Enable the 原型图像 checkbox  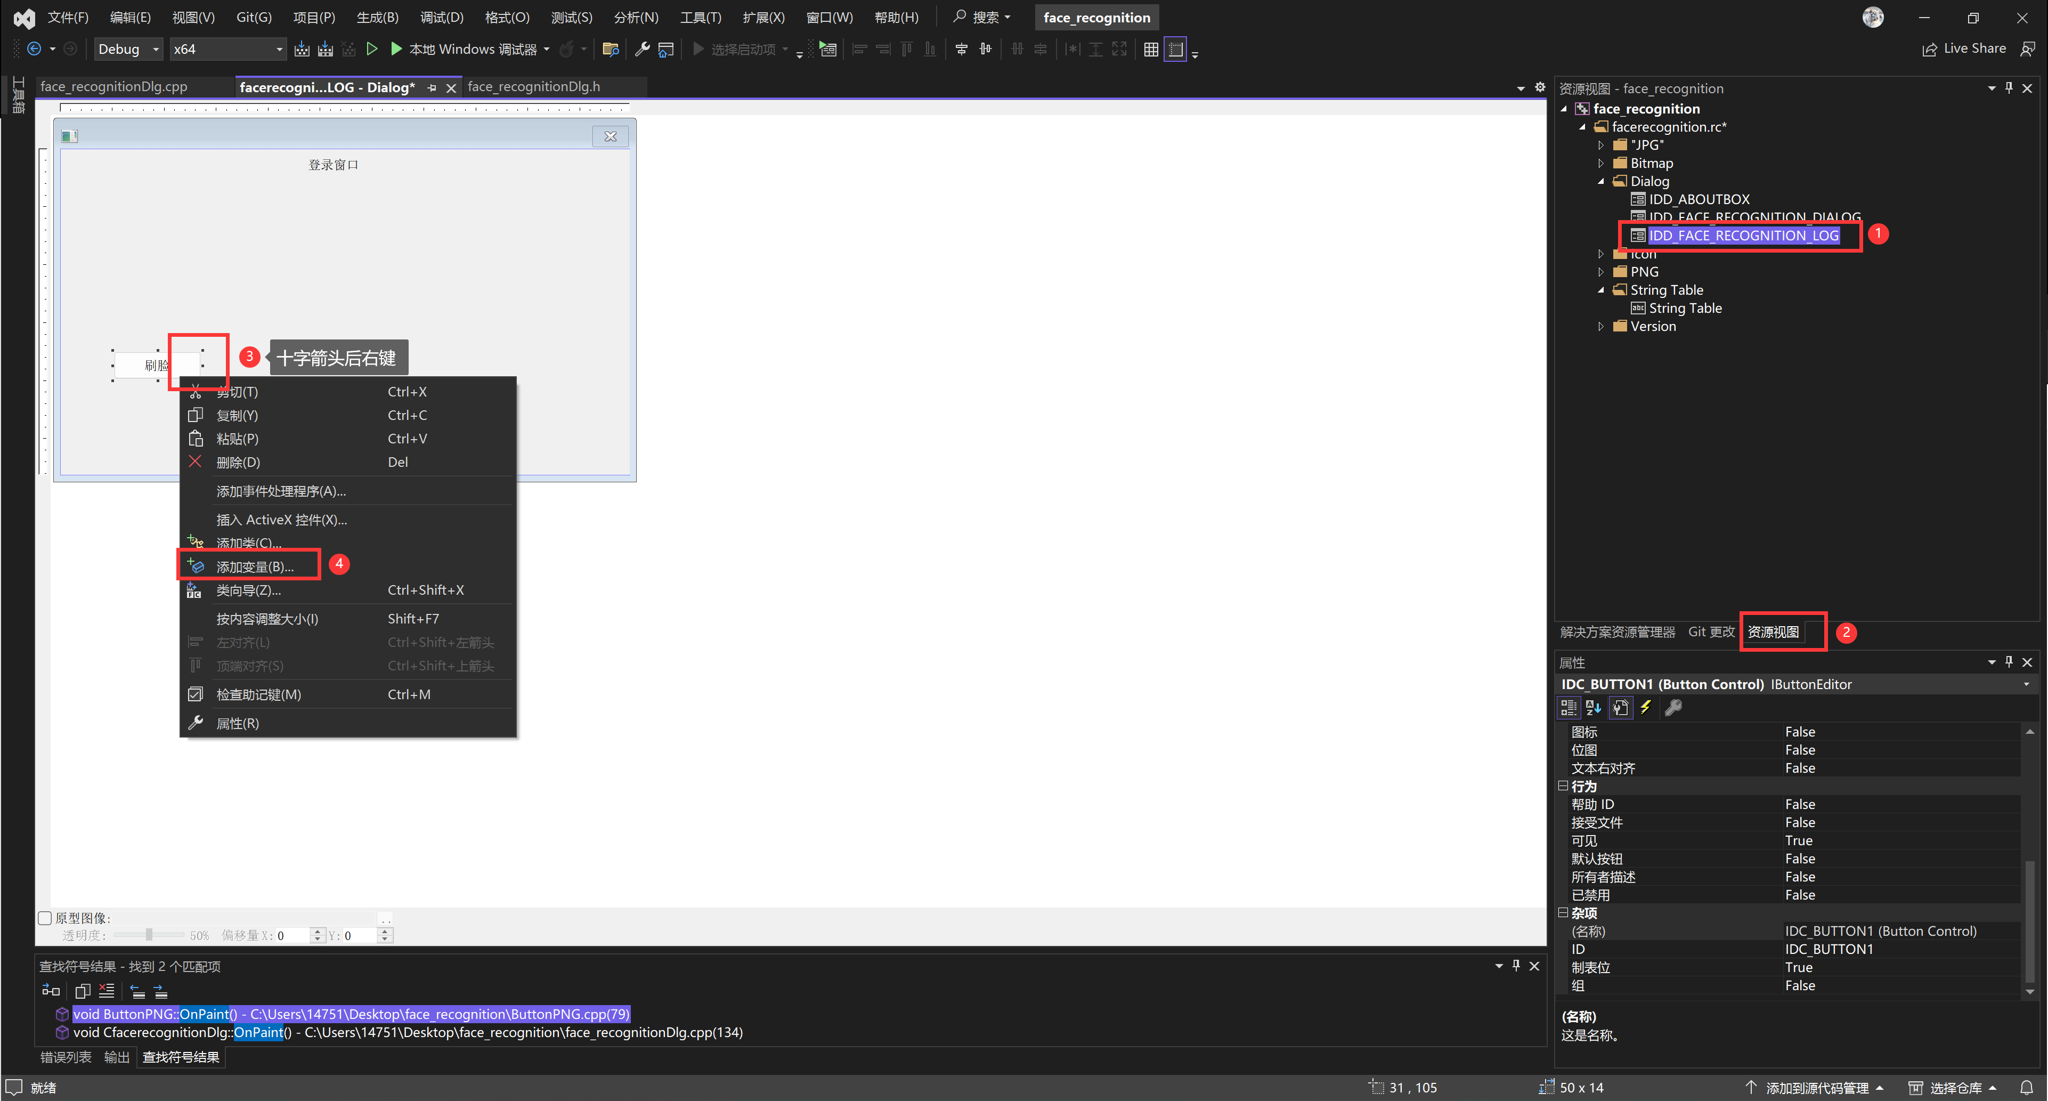(45, 918)
